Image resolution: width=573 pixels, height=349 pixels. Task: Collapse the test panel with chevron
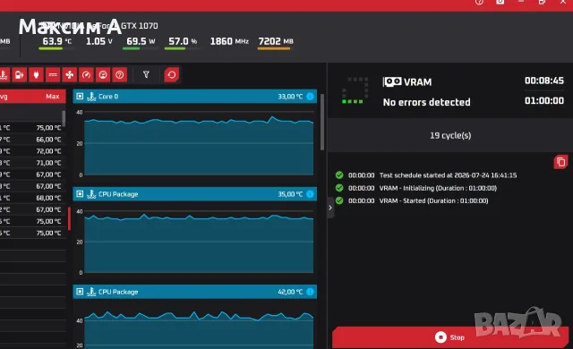click(x=330, y=208)
